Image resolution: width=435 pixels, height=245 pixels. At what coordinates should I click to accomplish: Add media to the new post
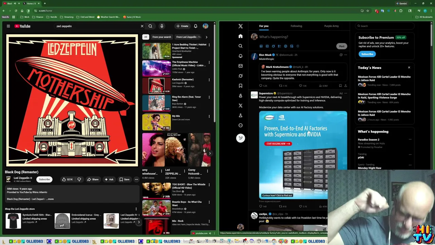261,46
